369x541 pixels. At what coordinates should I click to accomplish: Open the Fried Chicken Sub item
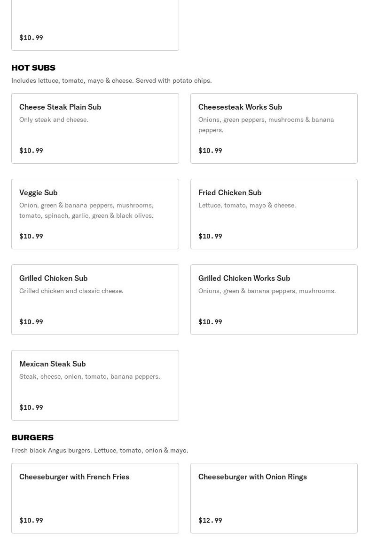pos(229,192)
